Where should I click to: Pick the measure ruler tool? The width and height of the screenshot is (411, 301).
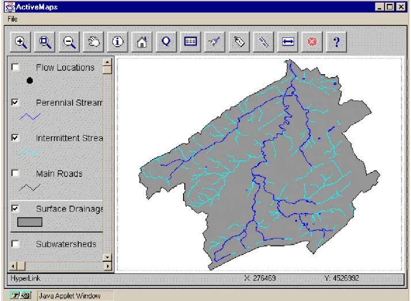point(264,42)
